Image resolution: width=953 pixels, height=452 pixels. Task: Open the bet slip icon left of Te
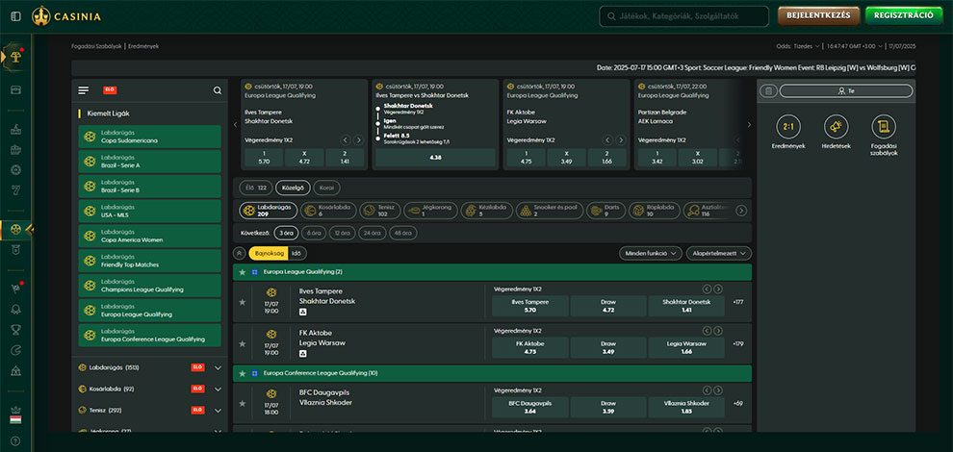pos(768,91)
